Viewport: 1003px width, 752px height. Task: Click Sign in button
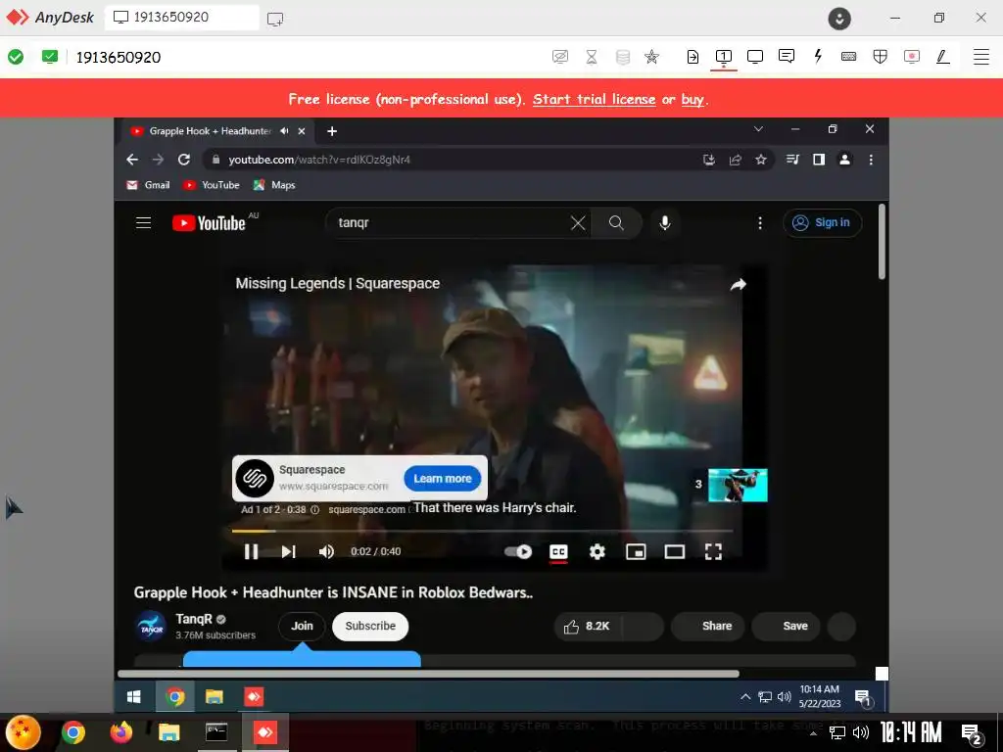click(822, 222)
